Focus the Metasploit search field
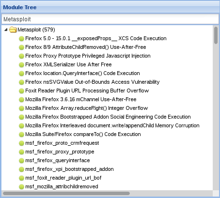Viewport: 220px width, 198px height. 110,19
